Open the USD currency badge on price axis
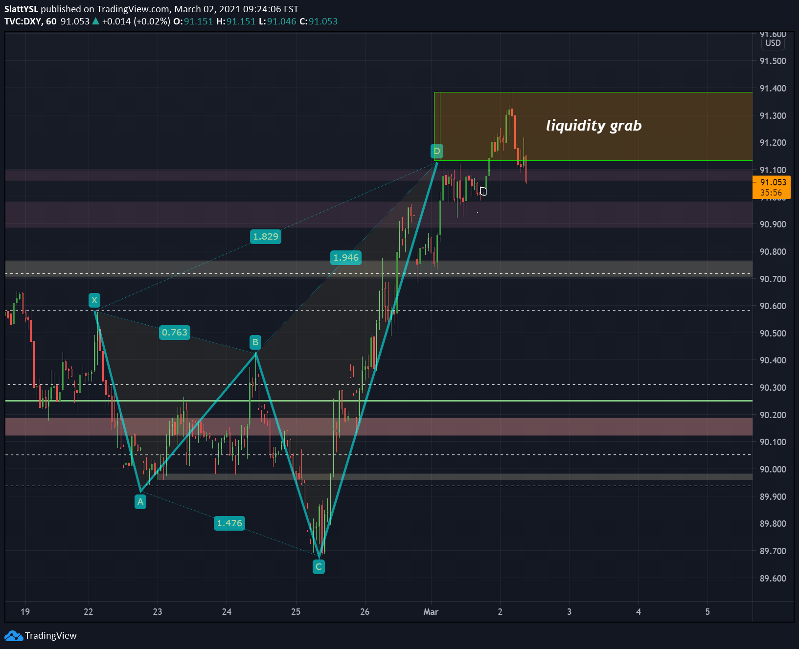The width and height of the screenshot is (799, 649). 773,43
